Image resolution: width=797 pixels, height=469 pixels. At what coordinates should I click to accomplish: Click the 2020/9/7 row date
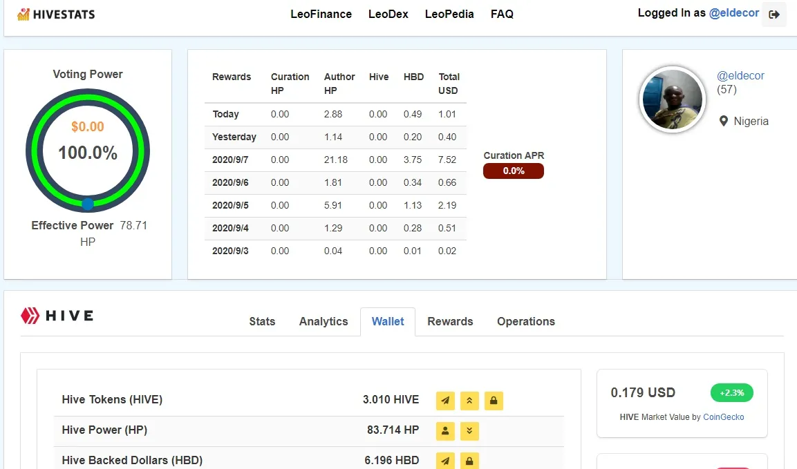point(230,160)
